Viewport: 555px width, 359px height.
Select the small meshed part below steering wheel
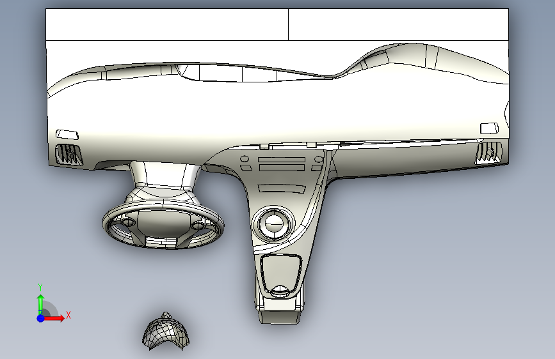(x=166, y=331)
